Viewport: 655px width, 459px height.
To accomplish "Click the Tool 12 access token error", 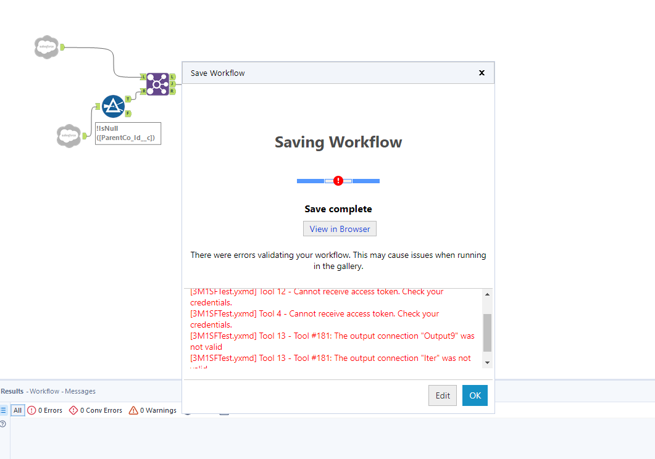I will 317,297.
